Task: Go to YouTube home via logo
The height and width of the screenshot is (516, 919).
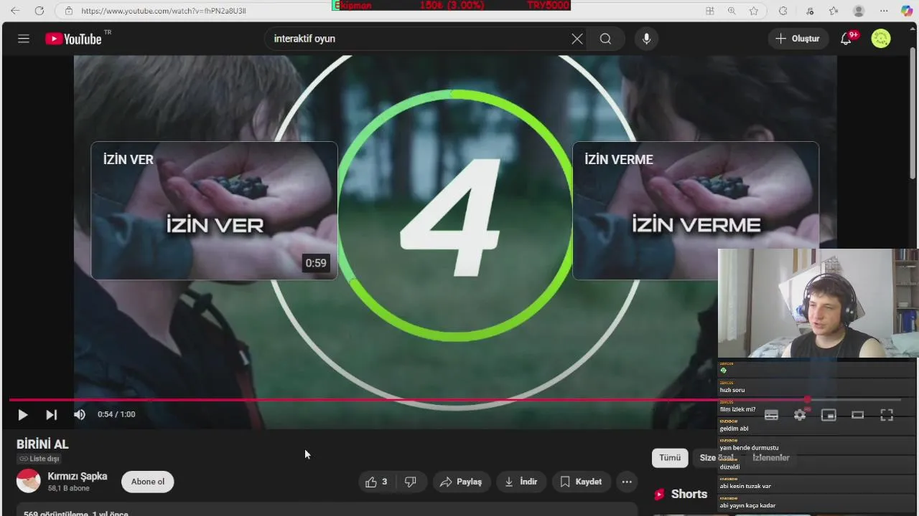Action: [x=74, y=39]
